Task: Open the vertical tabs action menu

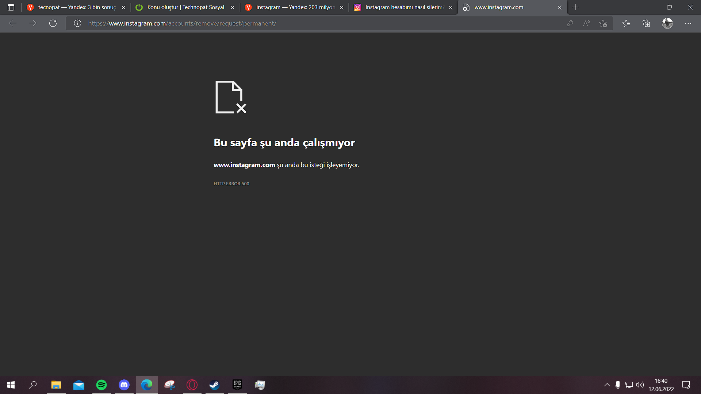Action: [11, 7]
